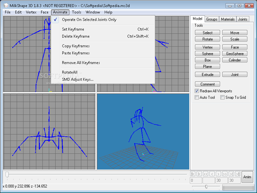Choose Set Keyframe menu entry

103,29
